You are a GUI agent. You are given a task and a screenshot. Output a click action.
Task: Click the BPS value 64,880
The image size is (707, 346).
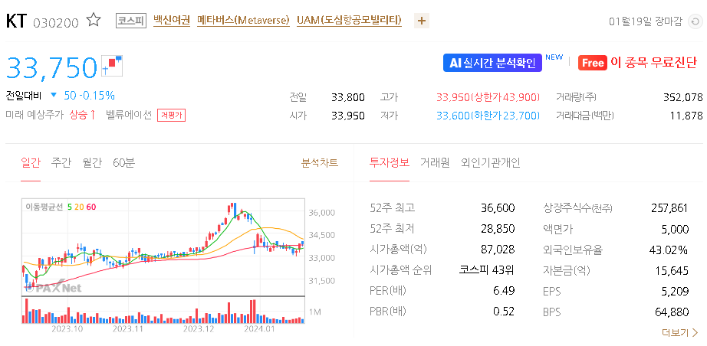click(672, 312)
